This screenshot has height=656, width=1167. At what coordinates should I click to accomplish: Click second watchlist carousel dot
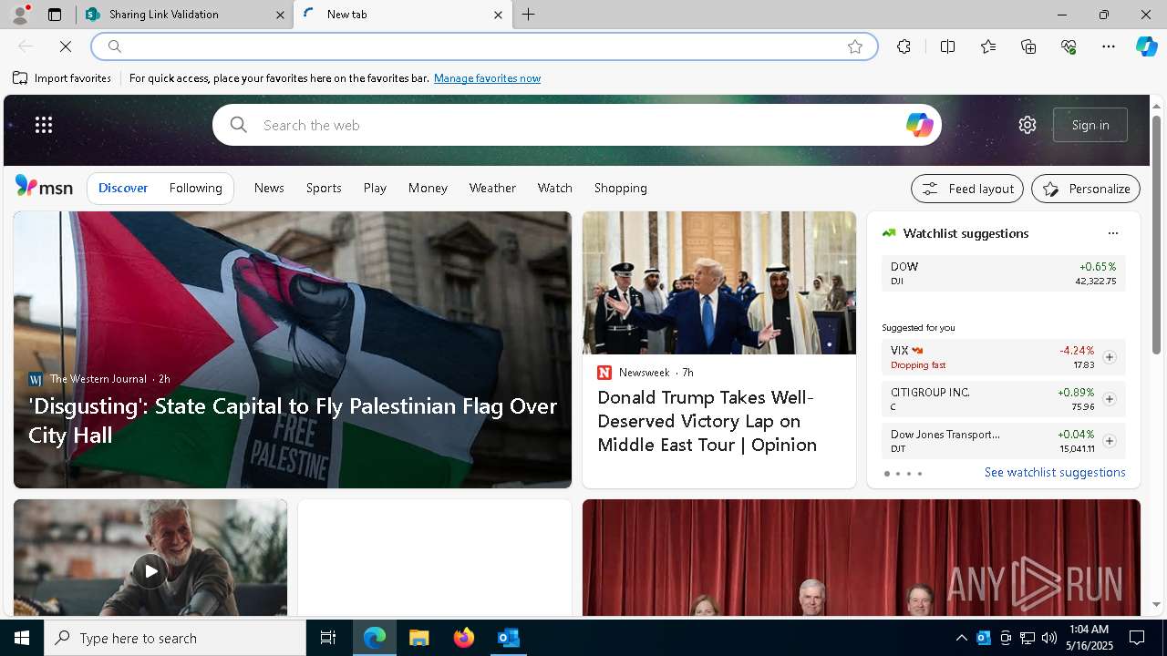897,474
